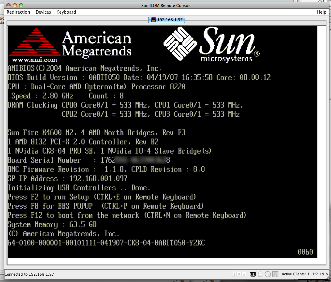Click the "System Memory : 63.5 GB" line
331x282 pixels.
coord(52,224)
